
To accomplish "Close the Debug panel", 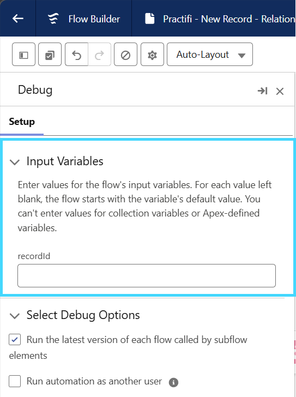I will [x=280, y=91].
